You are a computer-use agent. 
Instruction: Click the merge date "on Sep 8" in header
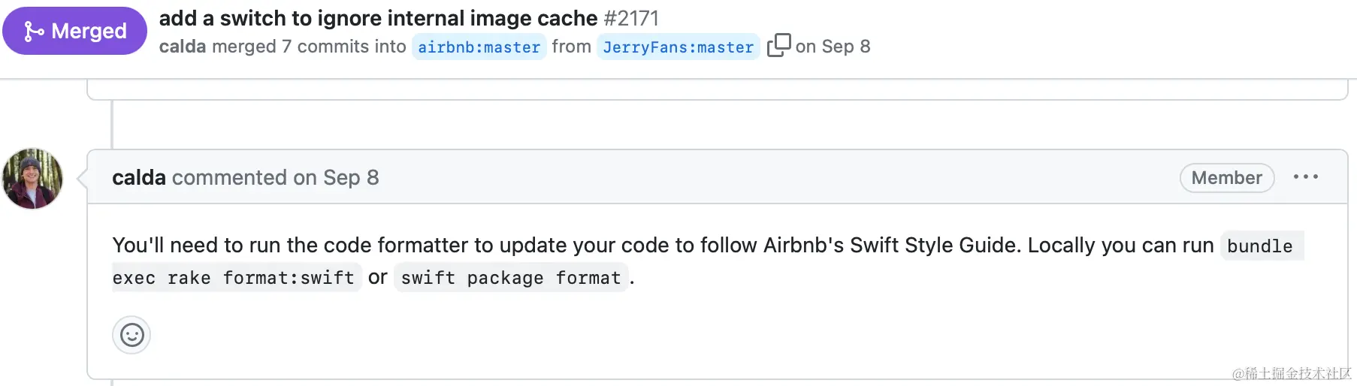[x=833, y=47]
